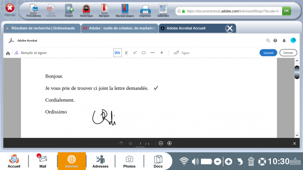Open the Mail app
Image resolution: width=303 pixels, height=170 pixels.
(x=42, y=161)
